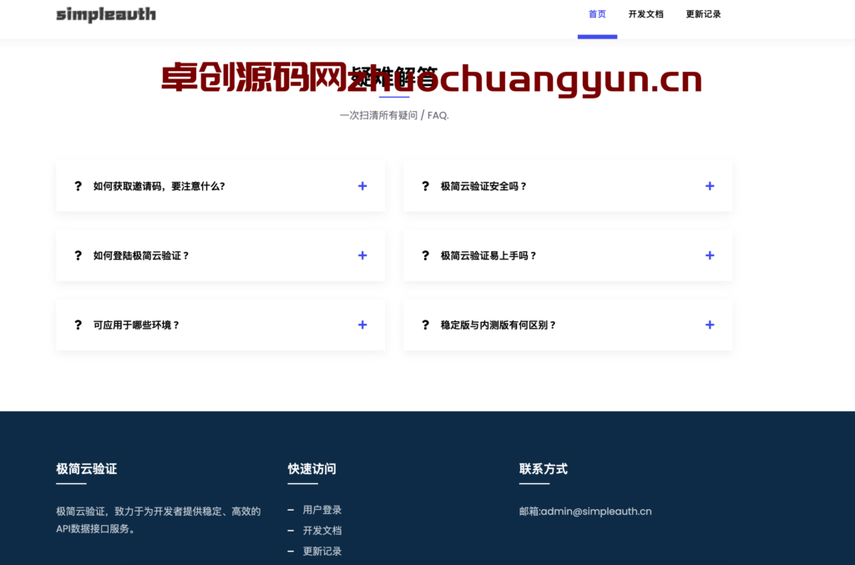Click the admin@simpleauth.cn email address

pos(596,511)
